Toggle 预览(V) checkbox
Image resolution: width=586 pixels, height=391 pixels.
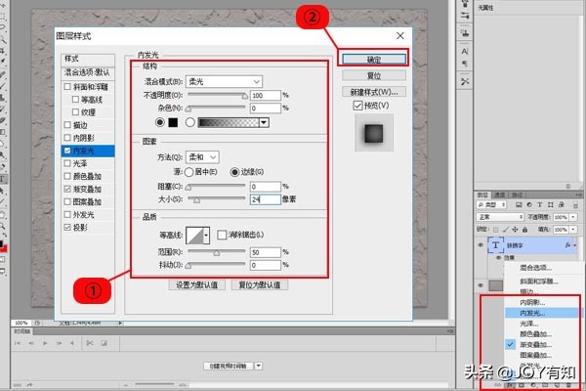[x=357, y=106]
